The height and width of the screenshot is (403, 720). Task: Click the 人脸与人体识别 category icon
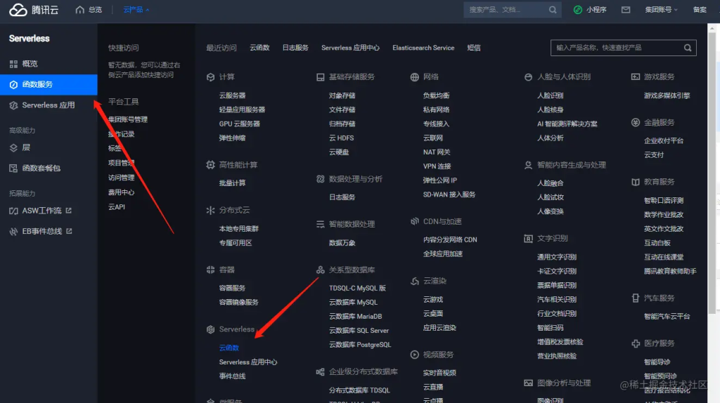click(528, 77)
